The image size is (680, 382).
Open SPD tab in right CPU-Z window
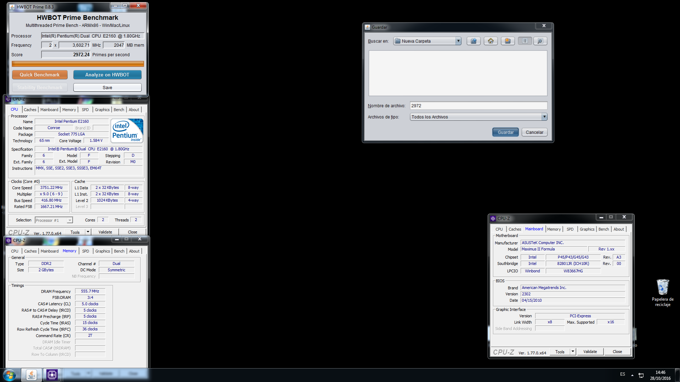[570, 229]
